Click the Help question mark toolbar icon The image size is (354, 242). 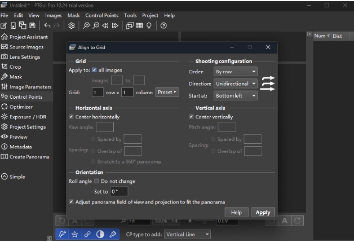pyautogui.click(x=163, y=25)
